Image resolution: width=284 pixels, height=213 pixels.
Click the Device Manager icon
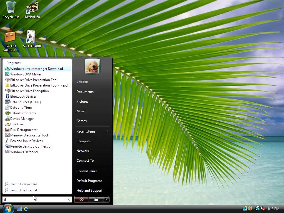(7, 119)
